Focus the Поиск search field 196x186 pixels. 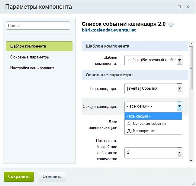38,25
